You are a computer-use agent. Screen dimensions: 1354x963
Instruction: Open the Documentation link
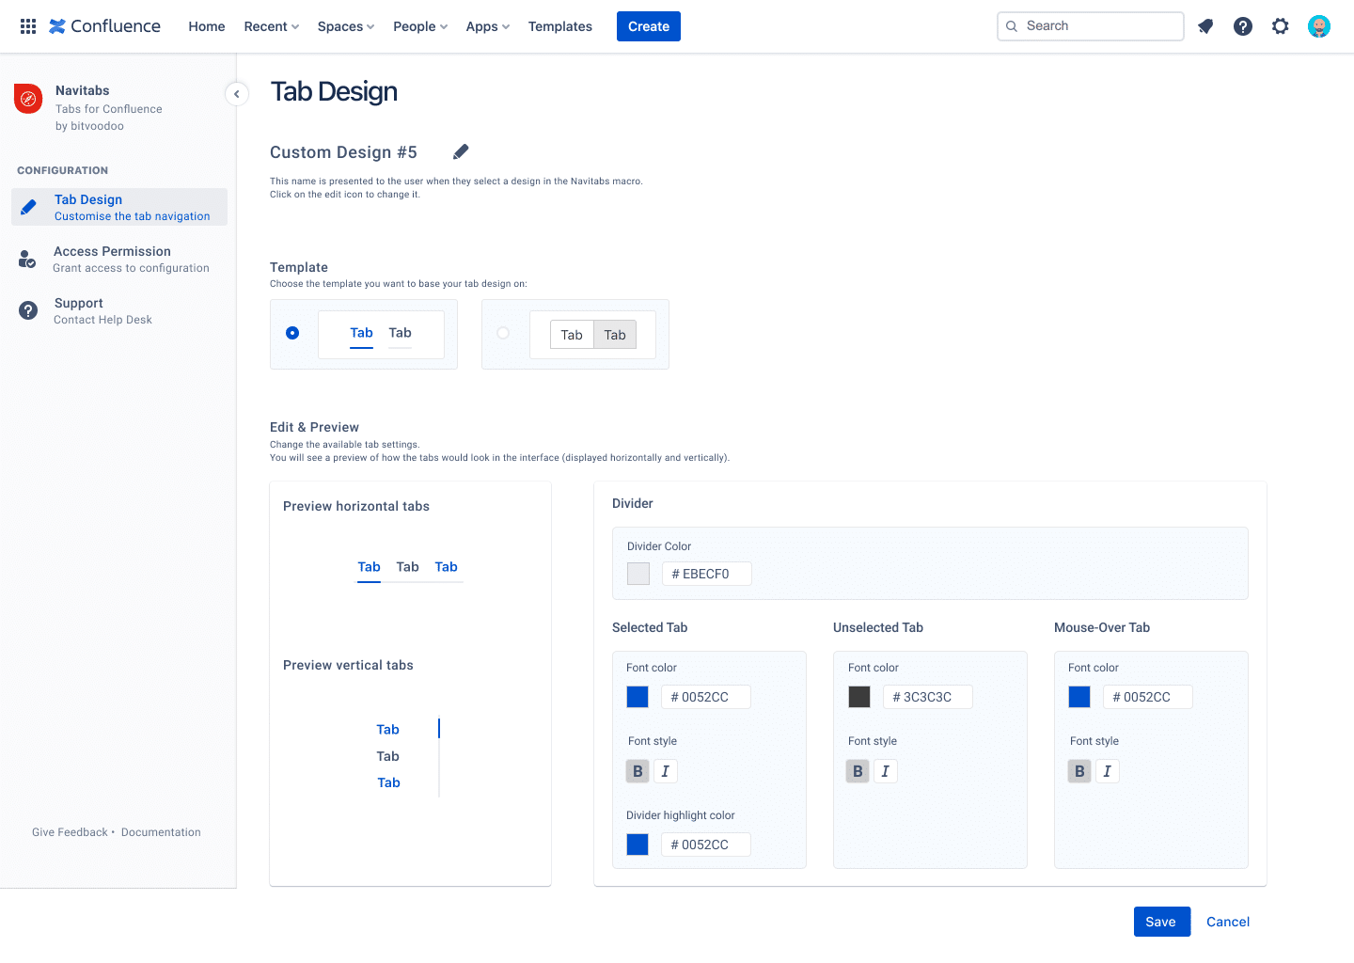(x=160, y=831)
